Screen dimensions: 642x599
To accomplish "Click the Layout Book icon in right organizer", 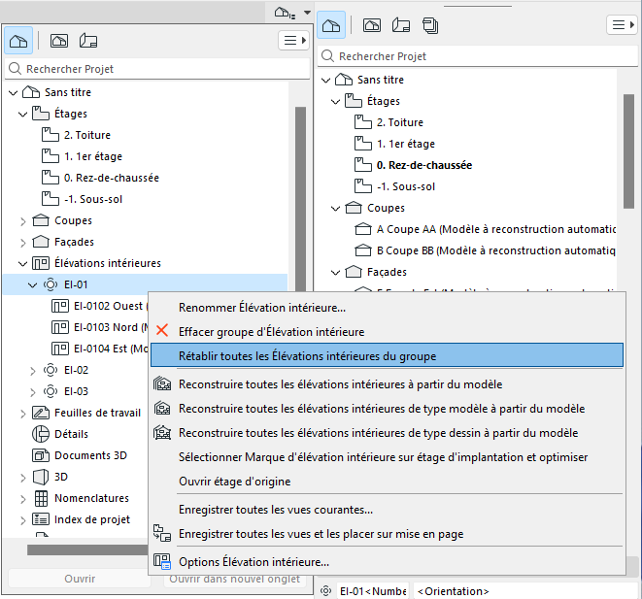I will click(x=401, y=25).
